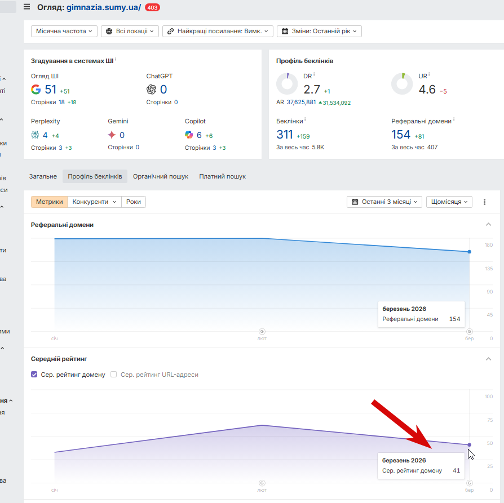Click Google update marker at лют on Реферальні домени chart

pyautogui.click(x=262, y=331)
